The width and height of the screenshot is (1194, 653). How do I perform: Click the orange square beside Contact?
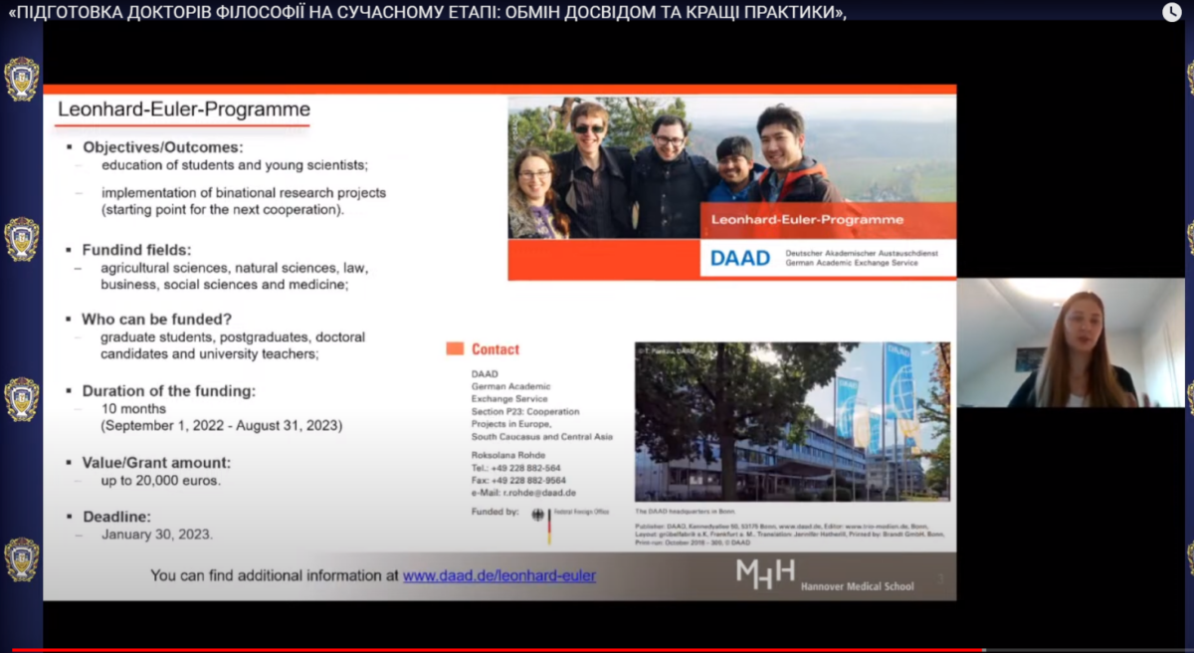click(x=455, y=349)
